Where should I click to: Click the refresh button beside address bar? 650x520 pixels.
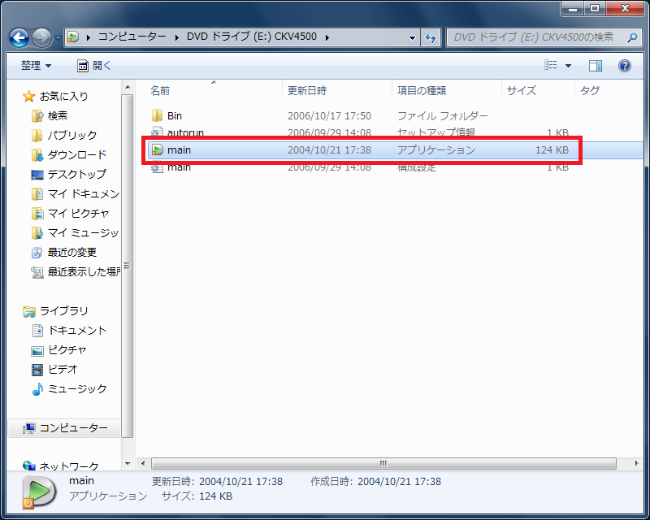[x=431, y=37]
